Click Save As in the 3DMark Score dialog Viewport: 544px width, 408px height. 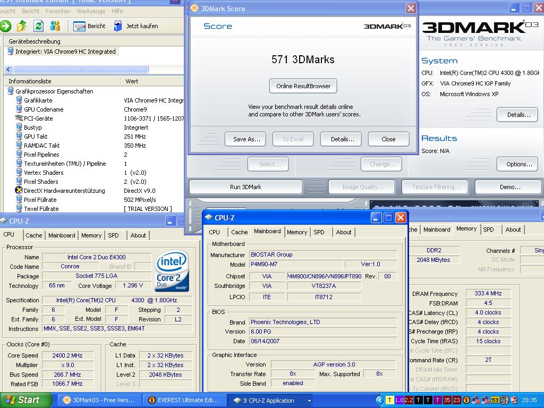pos(246,139)
